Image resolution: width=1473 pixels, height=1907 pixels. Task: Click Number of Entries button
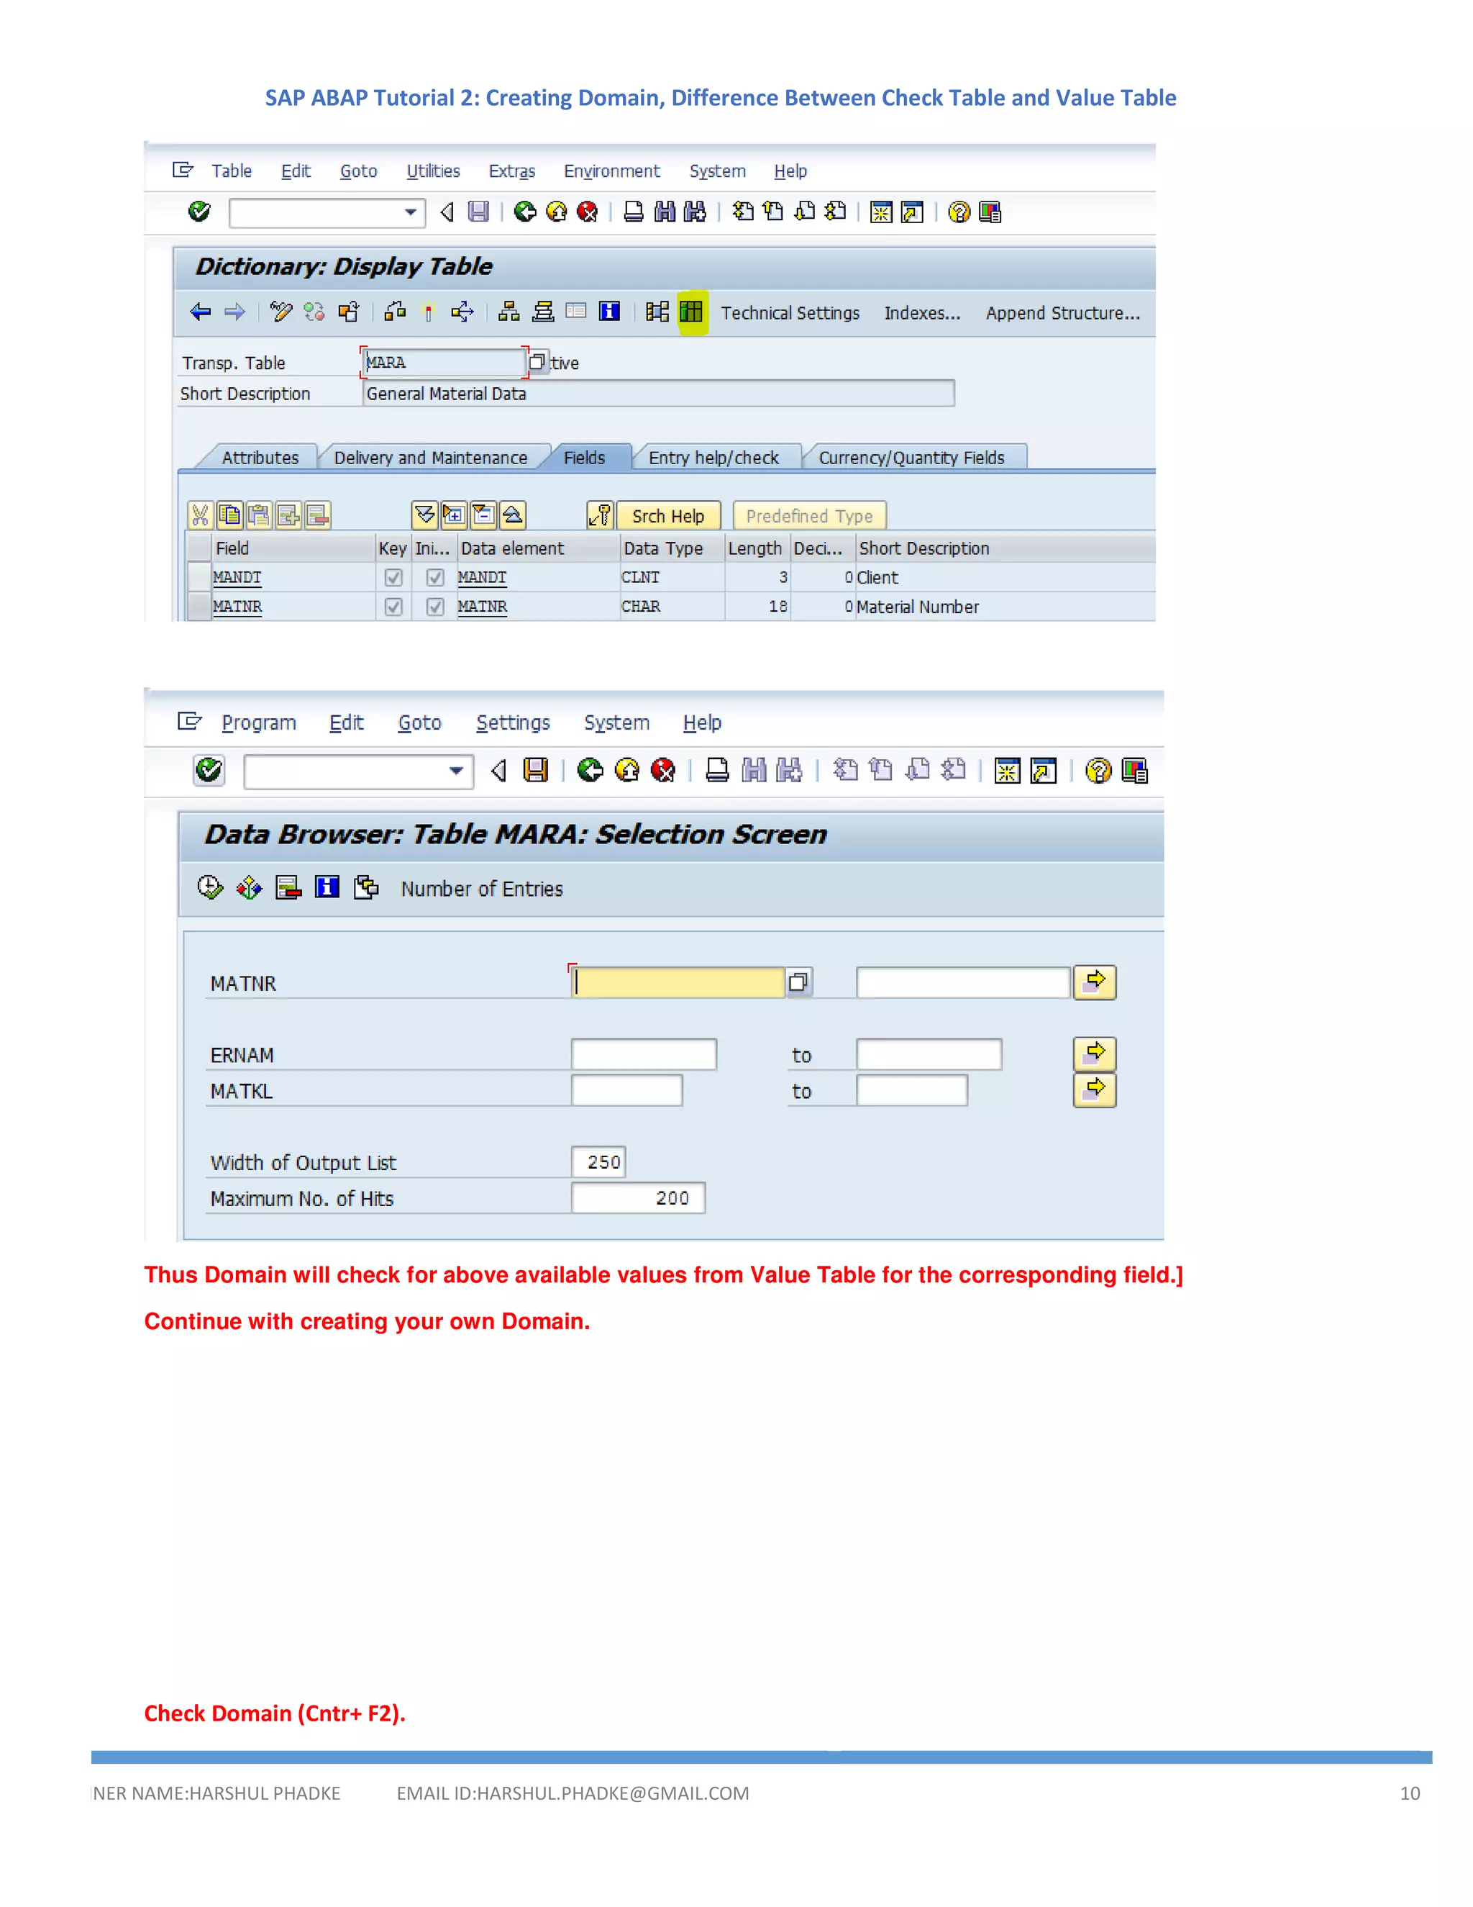point(482,889)
